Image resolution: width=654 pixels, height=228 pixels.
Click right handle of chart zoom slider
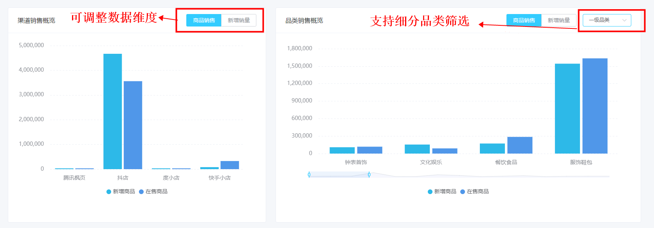pos(369,175)
